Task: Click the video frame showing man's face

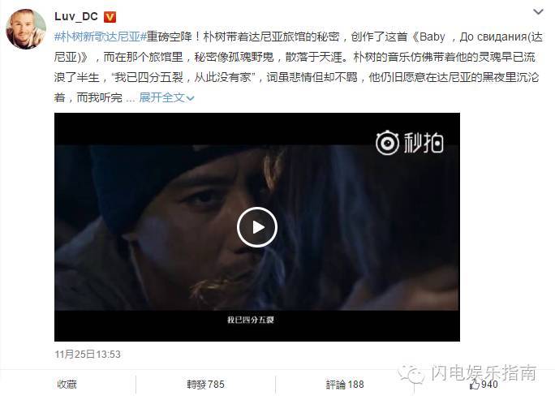Action: coord(257,227)
